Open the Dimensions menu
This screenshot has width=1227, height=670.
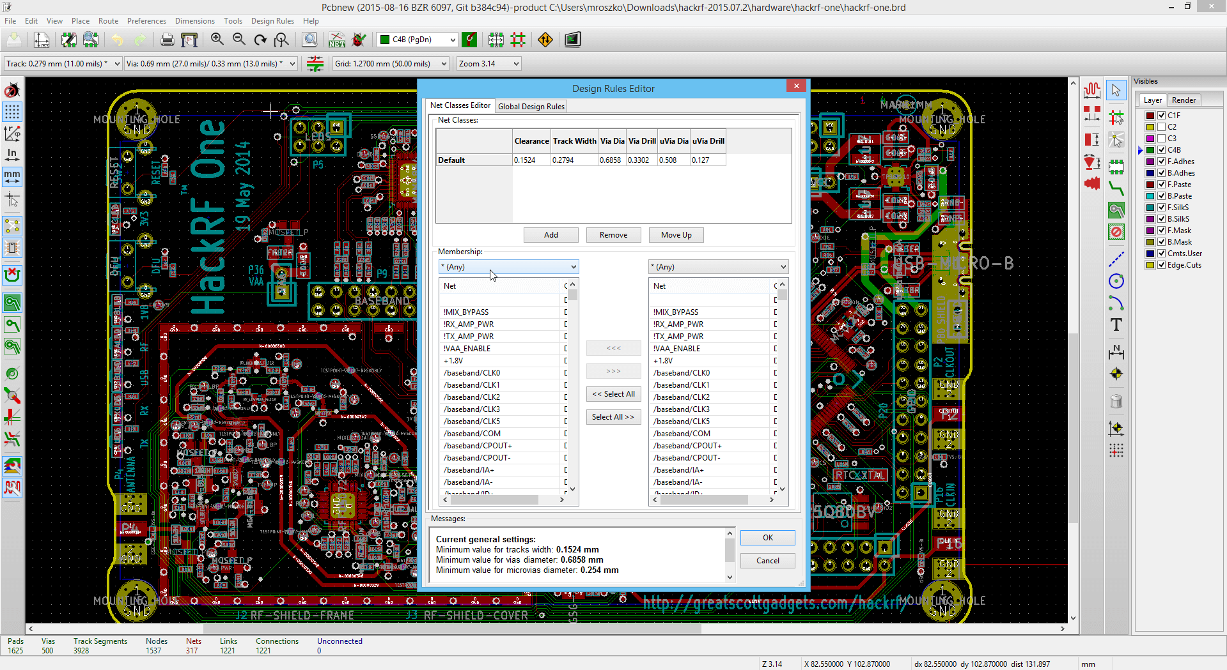tap(194, 21)
